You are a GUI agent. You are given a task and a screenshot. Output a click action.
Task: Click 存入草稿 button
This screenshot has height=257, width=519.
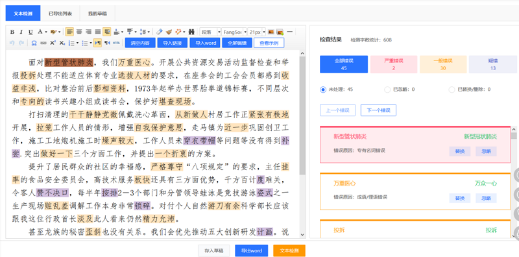tap(214, 251)
